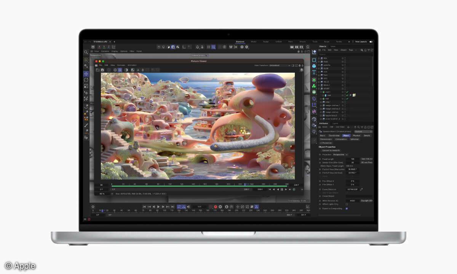Open the Focal Length preset dropdown
This screenshot has width=457, height=274.
[x=366, y=159]
